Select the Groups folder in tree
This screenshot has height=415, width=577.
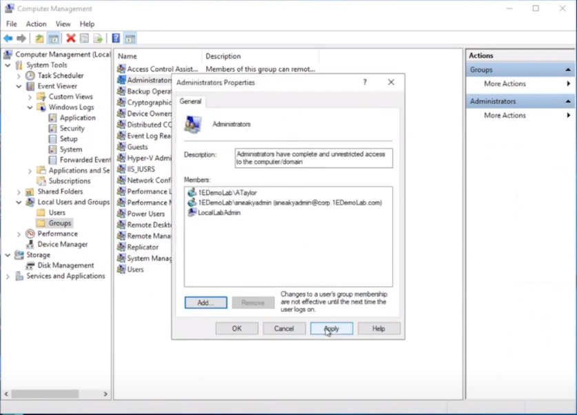click(x=59, y=223)
